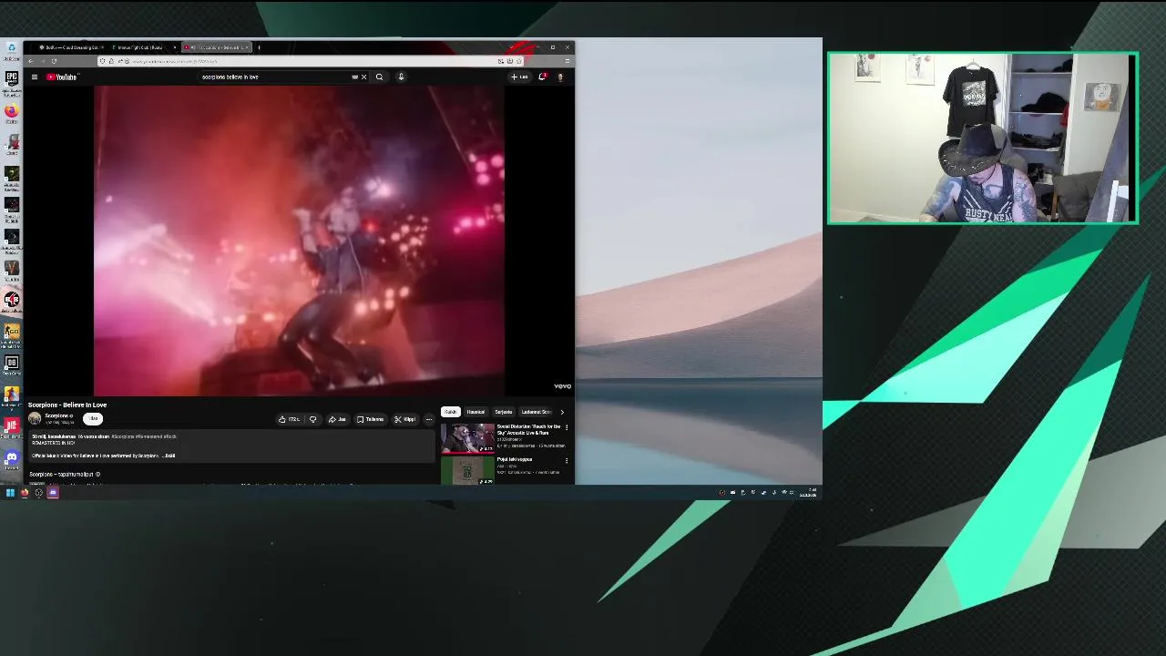Click the playing Scorpions video
The height and width of the screenshot is (656, 1166).
pos(299,241)
